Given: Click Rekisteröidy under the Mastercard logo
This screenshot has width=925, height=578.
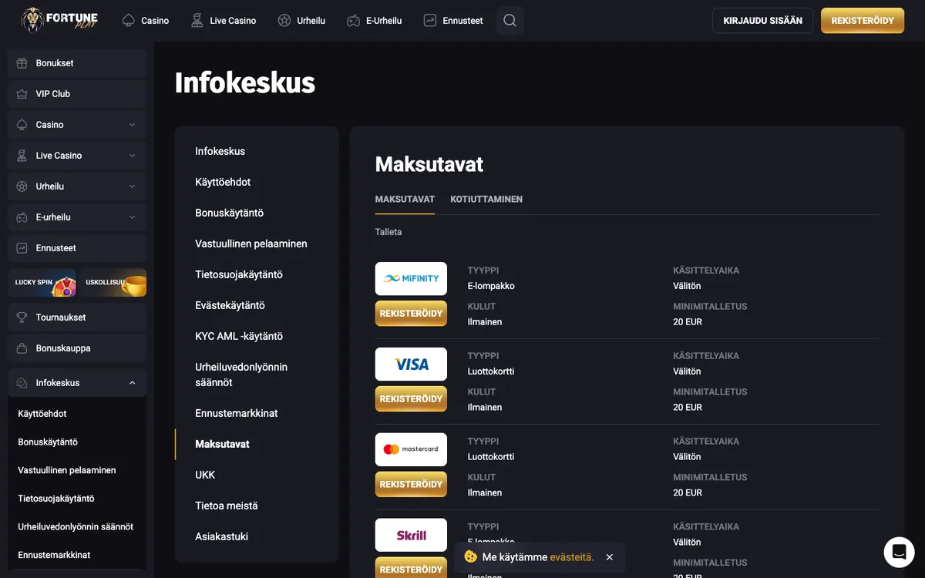Looking at the screenshot, I should pos(411,485).
